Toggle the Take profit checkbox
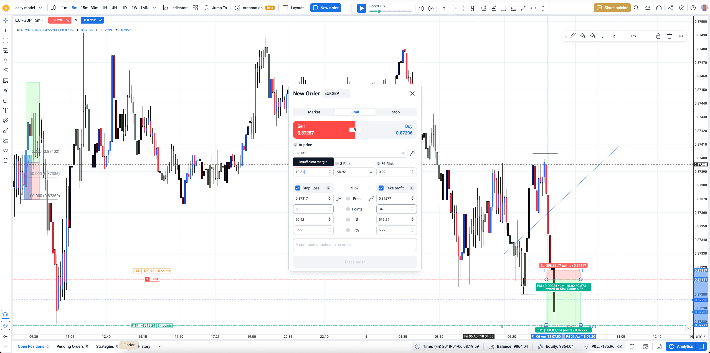Image resolution: width=710 pixels, height=353 pixels. pos(381,188)
